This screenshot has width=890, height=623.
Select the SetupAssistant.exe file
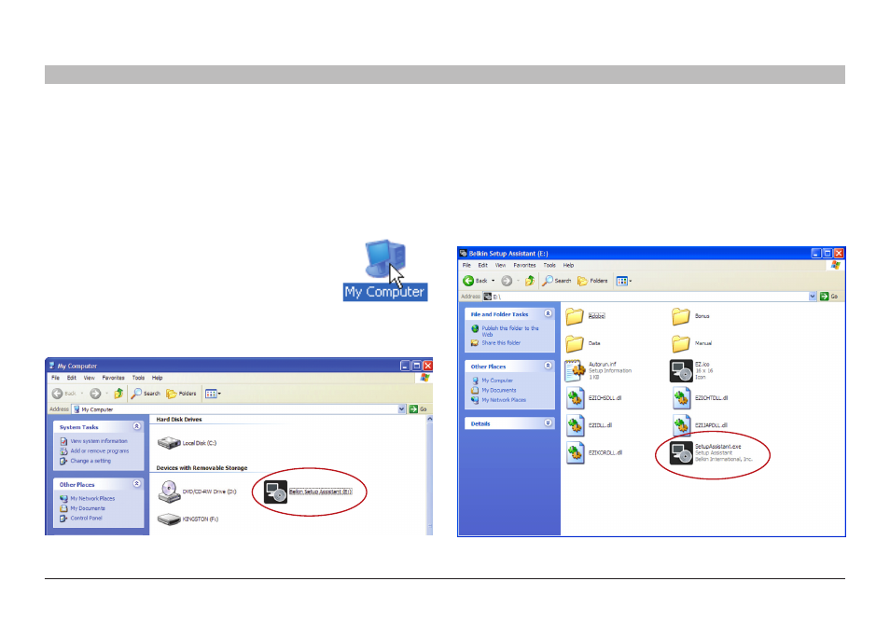711,452
